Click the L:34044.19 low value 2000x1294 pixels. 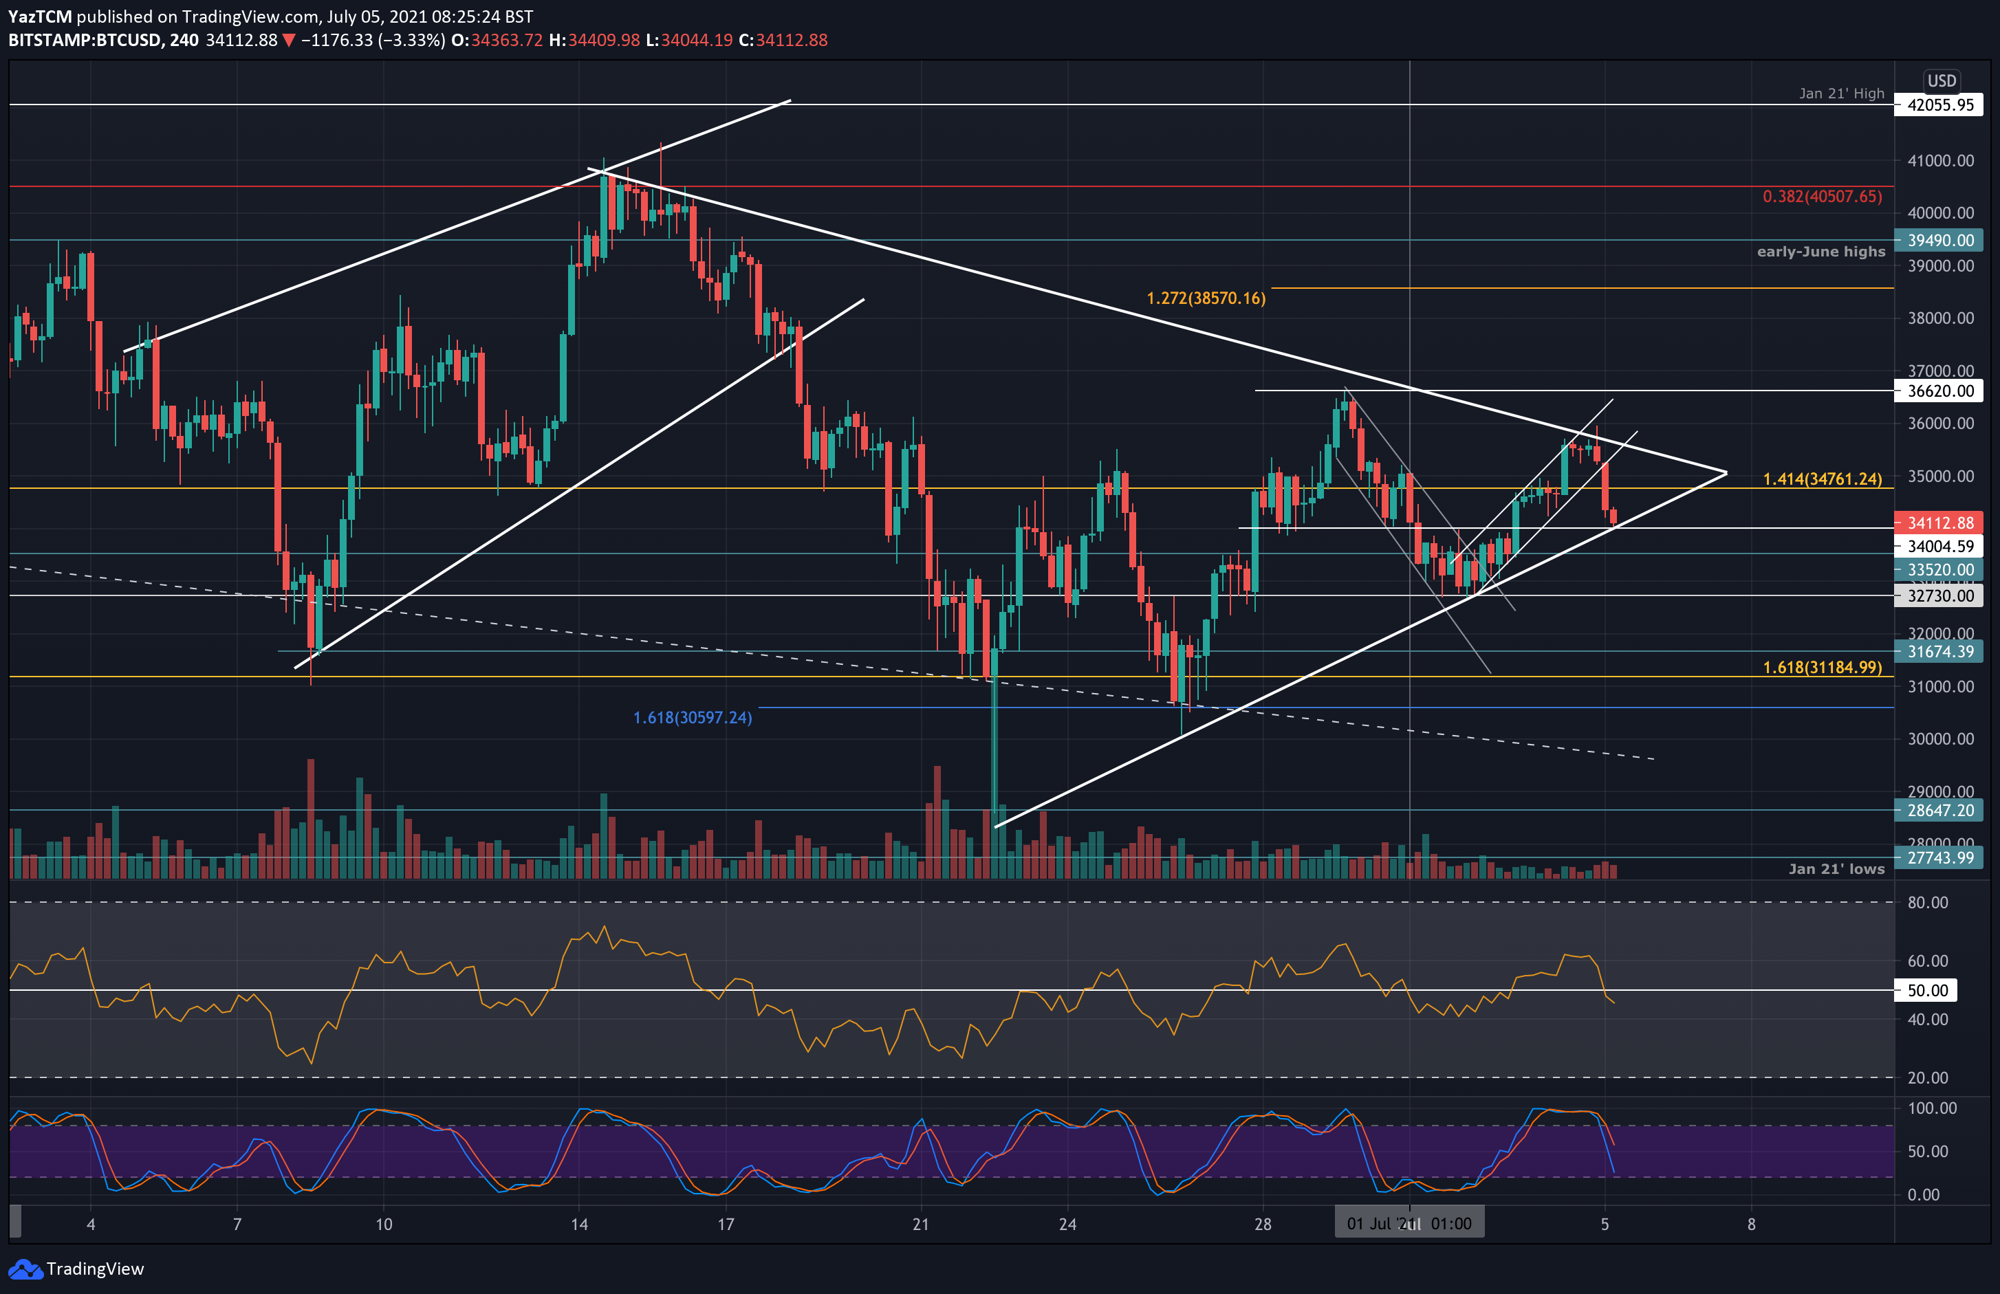(x=689, y=41)
